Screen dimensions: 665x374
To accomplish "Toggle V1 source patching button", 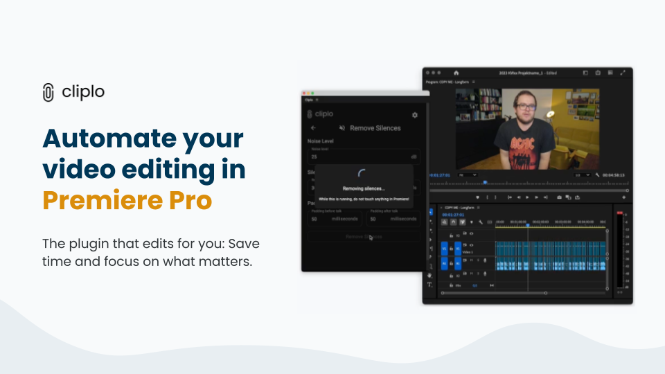I will coord(445,249).
